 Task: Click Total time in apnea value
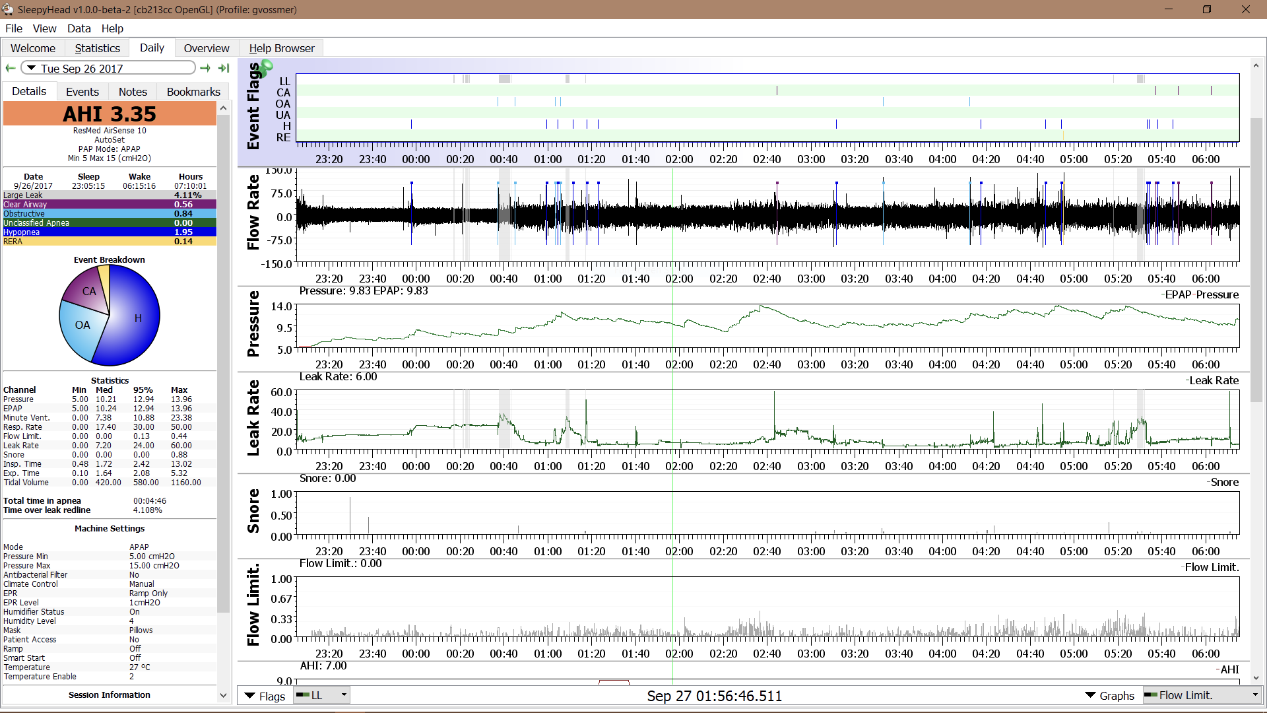[150, 501]
